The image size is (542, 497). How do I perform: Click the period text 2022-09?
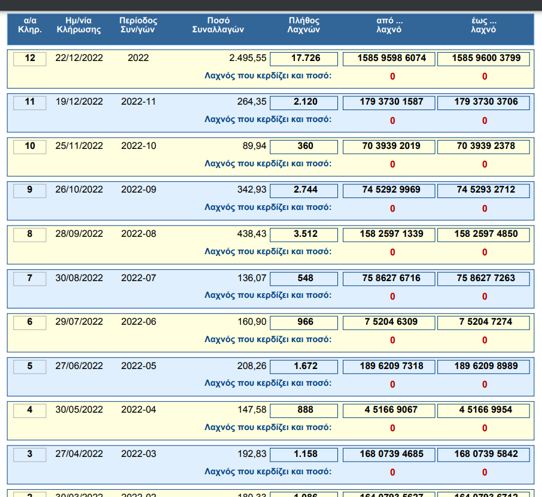coord(138,190)
